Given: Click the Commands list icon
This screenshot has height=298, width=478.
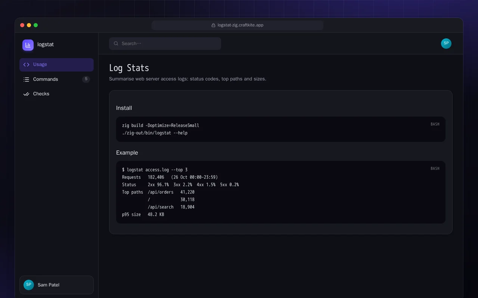Looking at the screenshot, I should tap(26, 79).
